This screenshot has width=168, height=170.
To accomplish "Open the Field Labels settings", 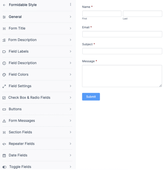I will 37,51.
